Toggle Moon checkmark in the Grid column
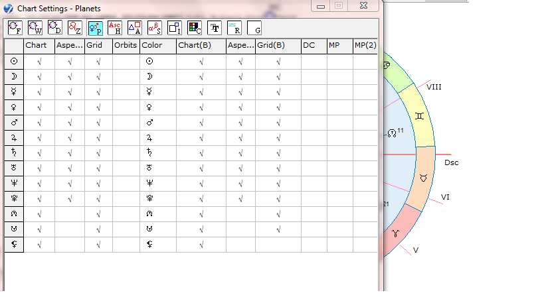Viewport: 544px width, 305px height. [x=98, y=76]
